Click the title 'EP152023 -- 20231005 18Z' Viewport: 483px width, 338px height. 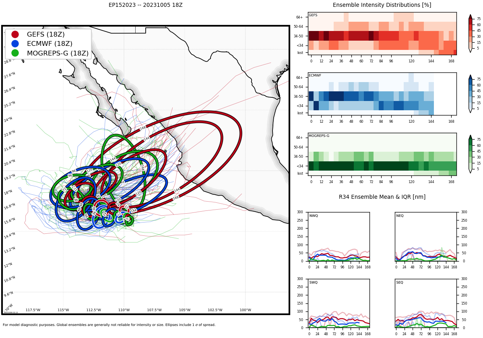pos(145,5)
